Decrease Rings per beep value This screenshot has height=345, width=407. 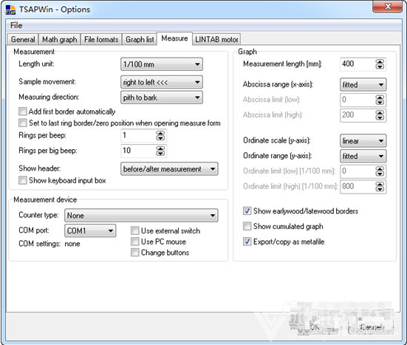[160, 138]
